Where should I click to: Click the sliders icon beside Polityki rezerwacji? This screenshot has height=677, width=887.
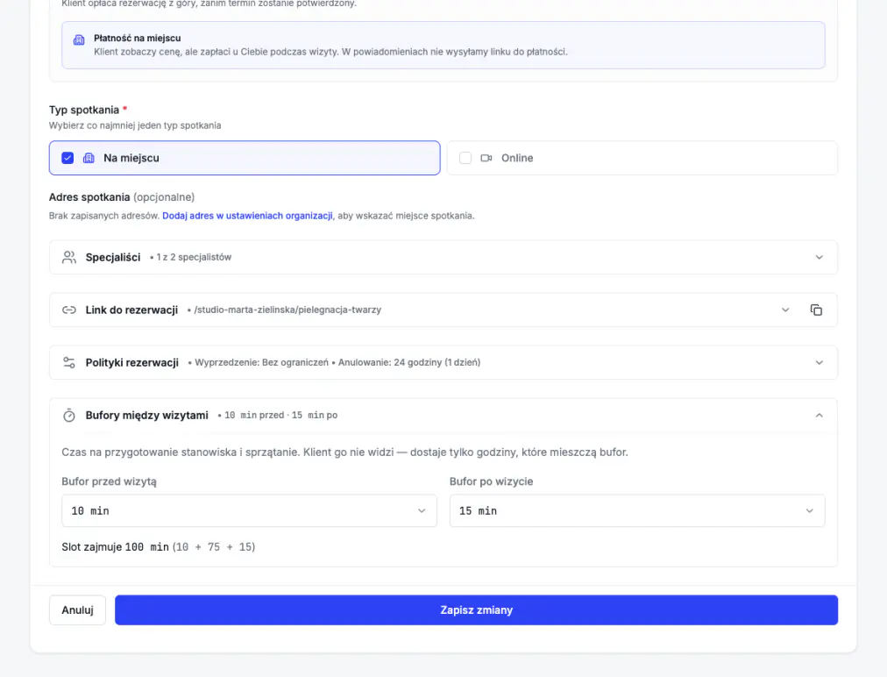tap(69, 362)
